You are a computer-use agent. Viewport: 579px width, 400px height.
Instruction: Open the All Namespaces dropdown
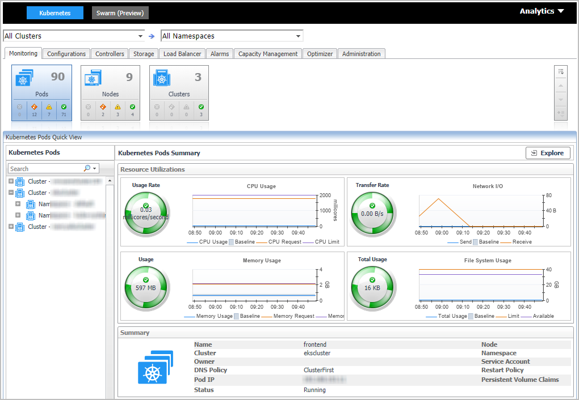pyautogui.click(x=298, y=36)
